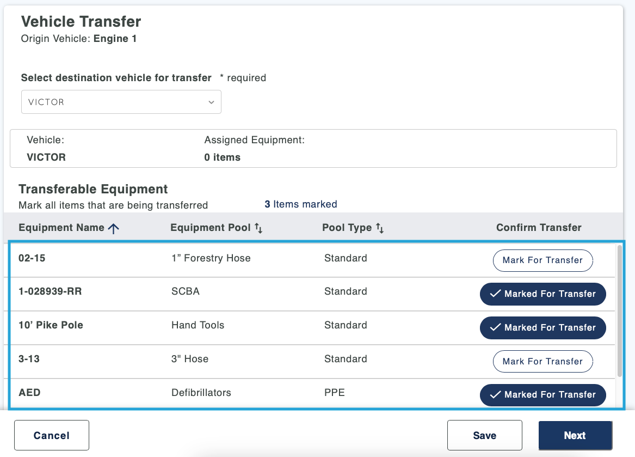Click the Confirm Transfer column header
The height and width of the screenshot is (457, 635).
click(x=539, y=228)
